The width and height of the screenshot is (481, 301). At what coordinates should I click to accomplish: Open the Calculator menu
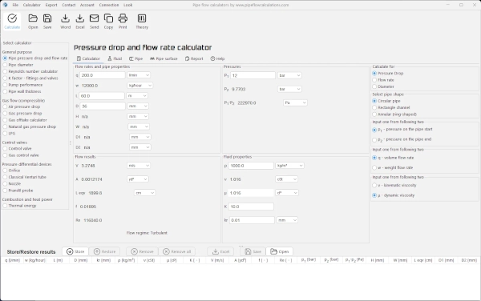(31, 5)
